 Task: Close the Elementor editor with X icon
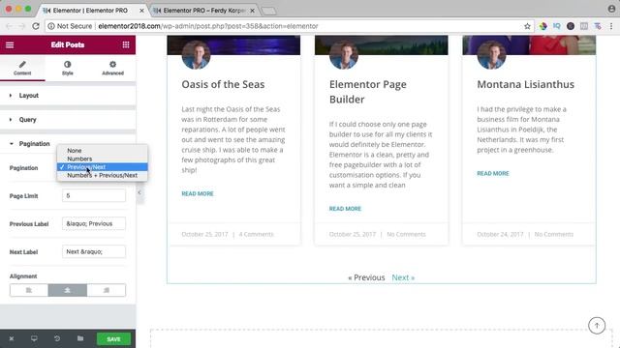click(x=12, y=339)
